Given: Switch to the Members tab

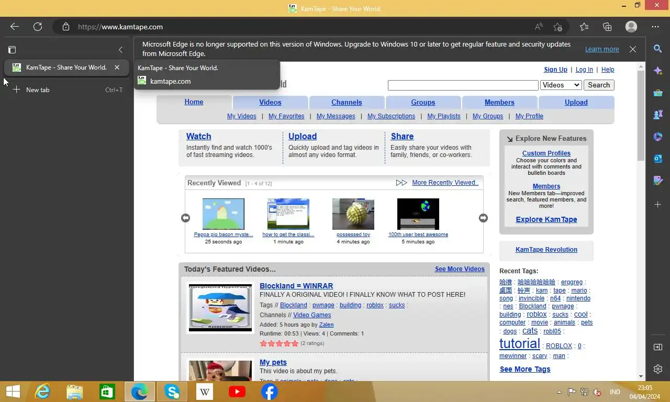Looking at the screenshot, I should (499, 103).
